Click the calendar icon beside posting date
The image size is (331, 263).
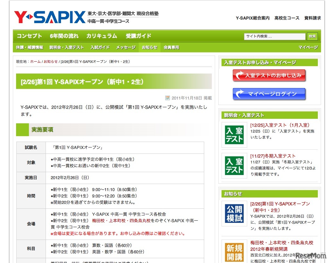pyautogui.click(x=167, y=98)
